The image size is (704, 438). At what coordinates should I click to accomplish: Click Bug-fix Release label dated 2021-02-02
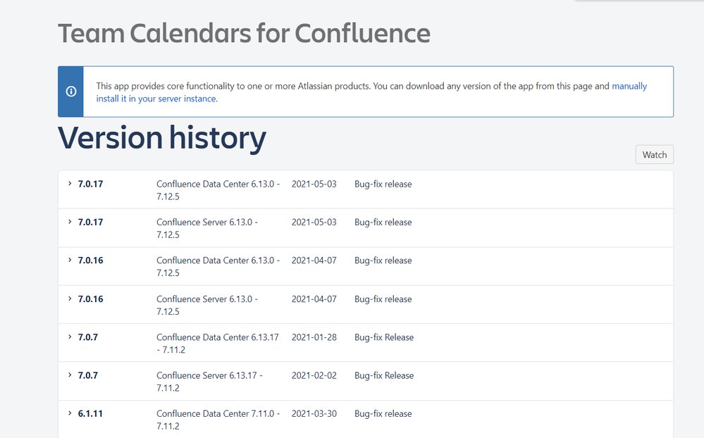pyautogui.click(x=384, y=376)
